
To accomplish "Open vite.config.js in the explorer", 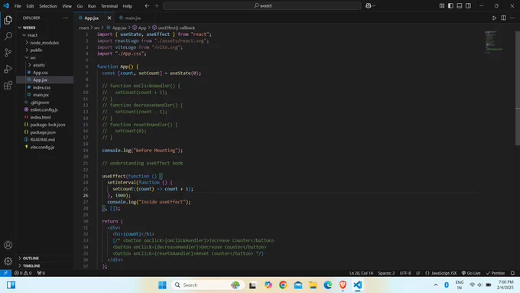I will [42, 147].
